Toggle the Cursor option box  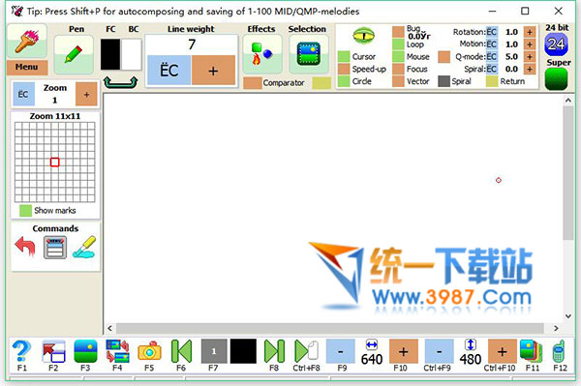[344, 57]
